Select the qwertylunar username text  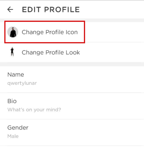[x=22, y=83]
